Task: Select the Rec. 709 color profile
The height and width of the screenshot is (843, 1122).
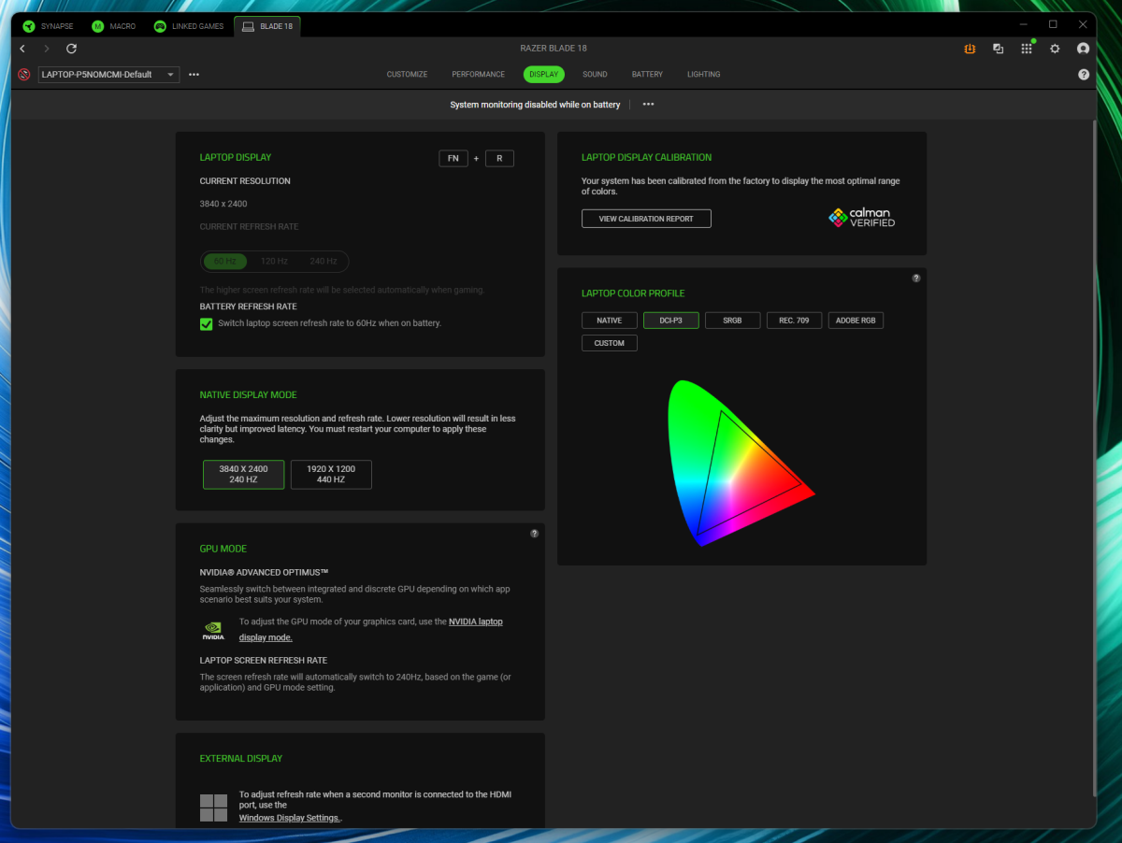Action: click(x=794, y=321)
